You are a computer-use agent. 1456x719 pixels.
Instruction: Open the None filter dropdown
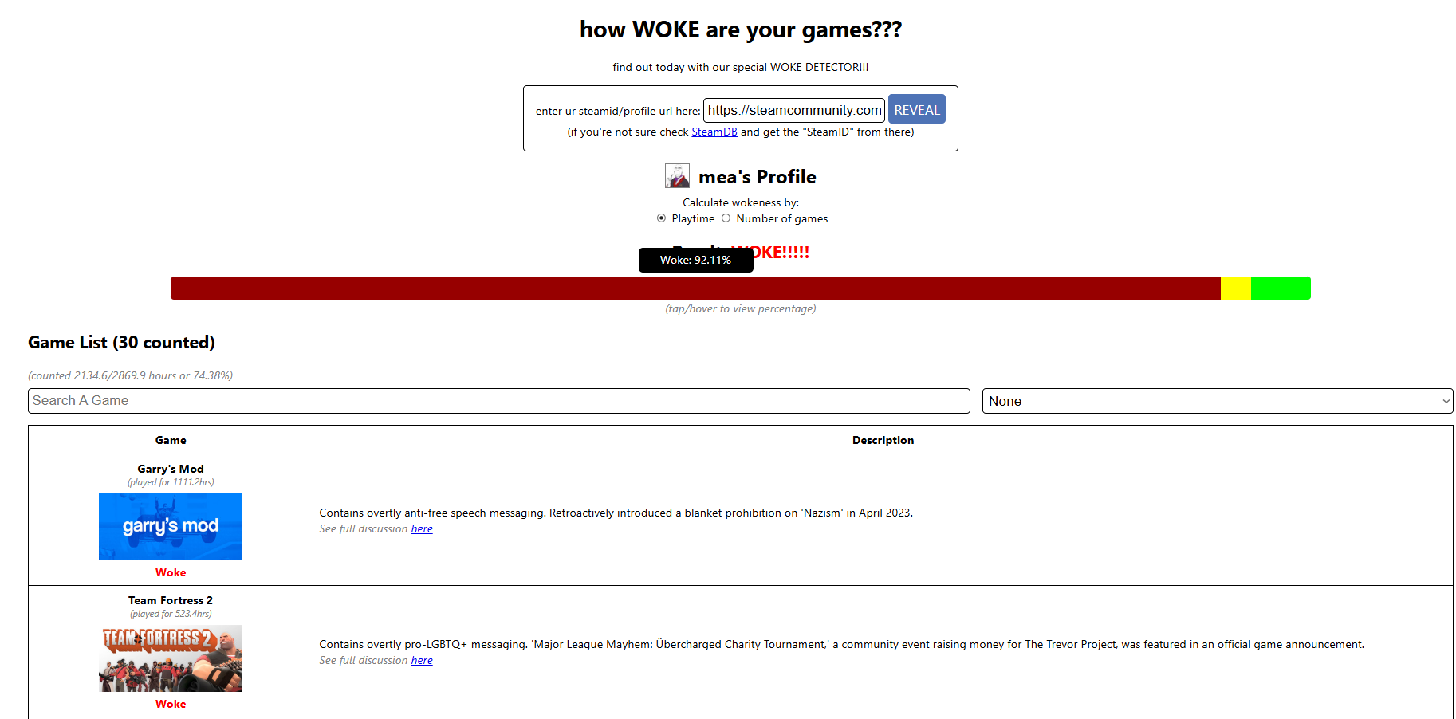pyautogui.click(x=1218, y=401)
